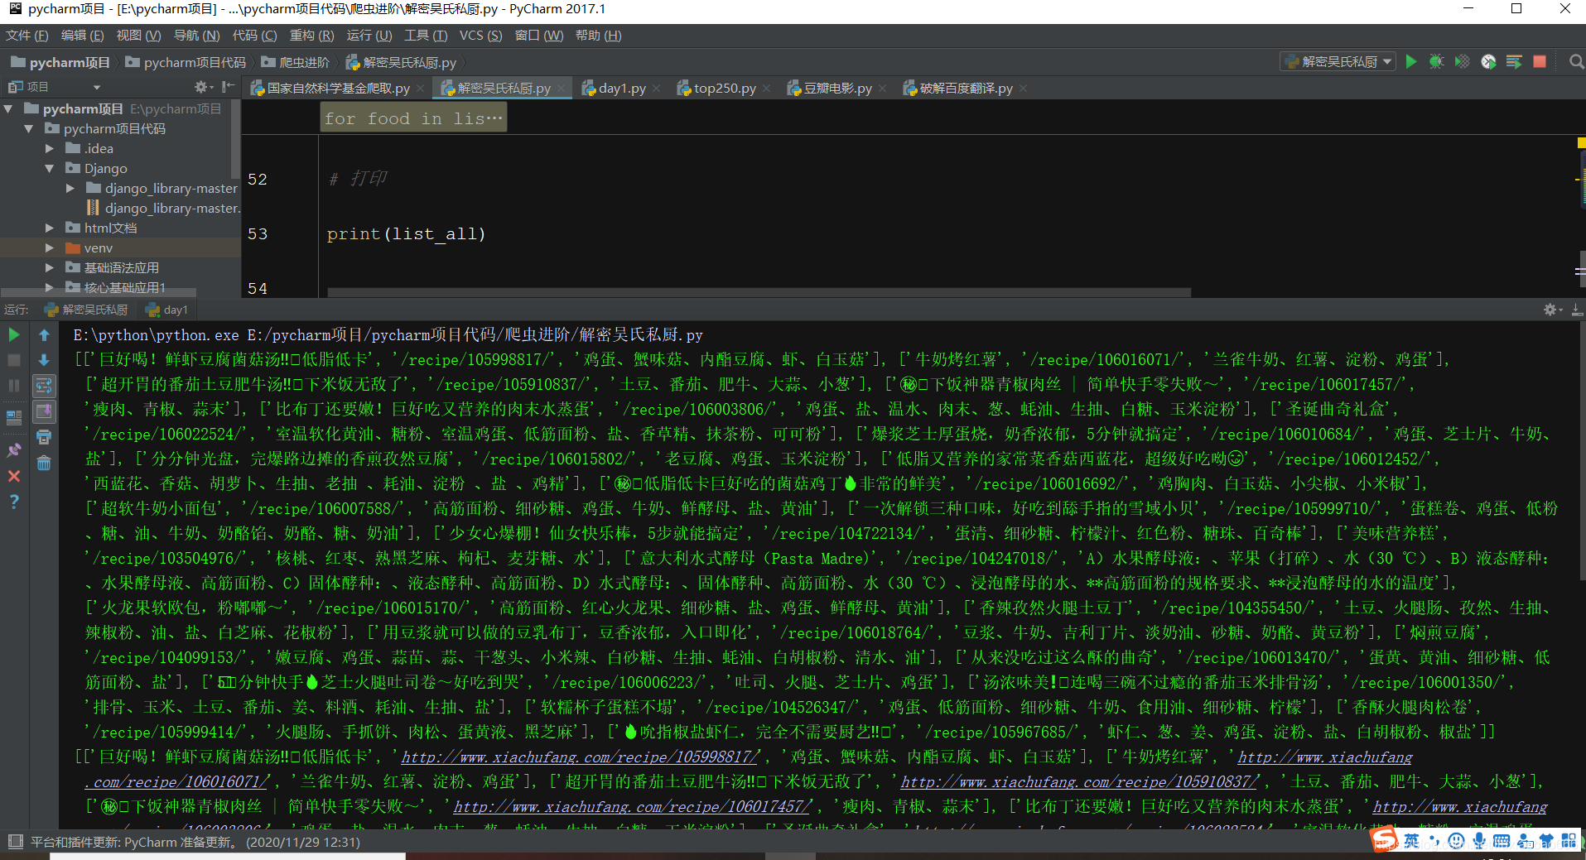Click the 爬虫进阶 breadcrumb
Viewport: 1586px width, 860px height.
(x=296, y=62)
